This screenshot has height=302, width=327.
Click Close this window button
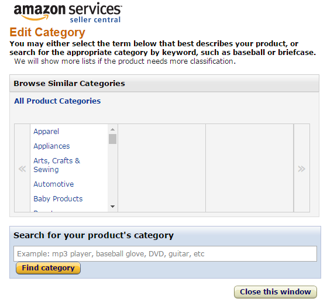276,292
